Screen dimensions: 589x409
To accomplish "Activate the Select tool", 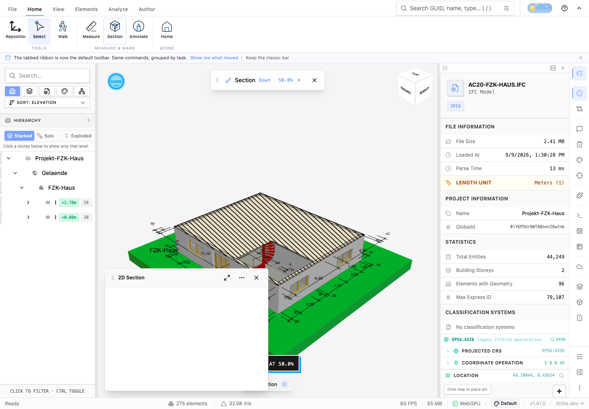I will coord(39,31).
